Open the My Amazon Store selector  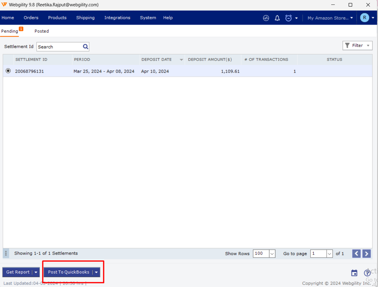click(330, 18)
